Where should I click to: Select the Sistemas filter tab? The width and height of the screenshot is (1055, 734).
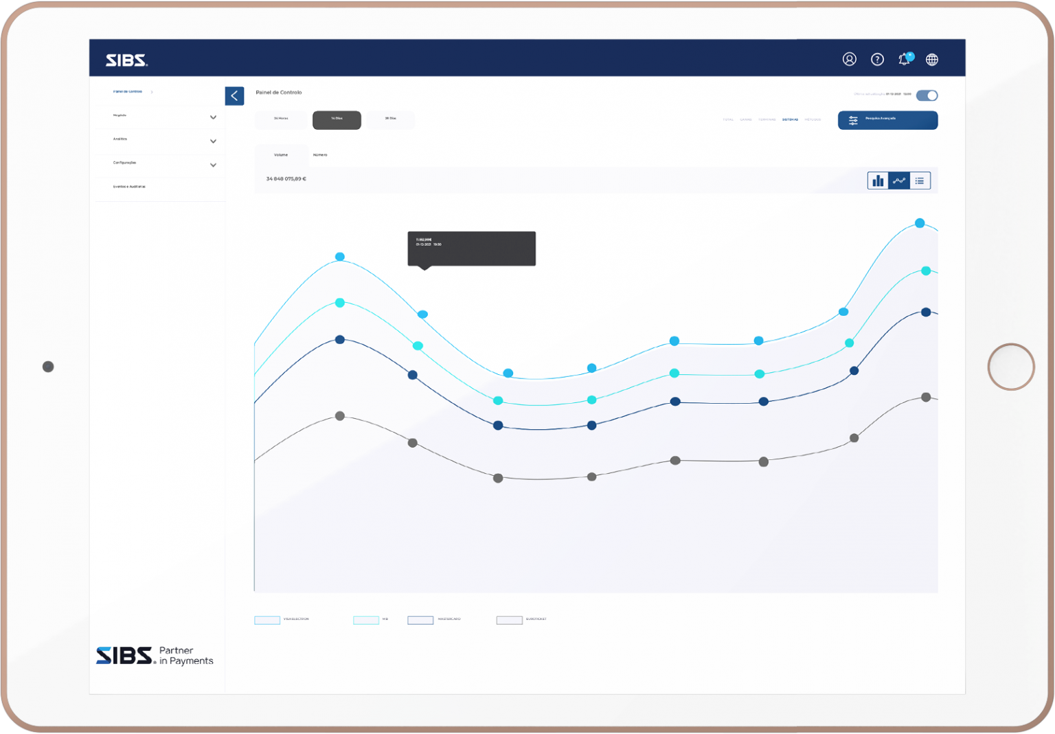tap(790, 120)
